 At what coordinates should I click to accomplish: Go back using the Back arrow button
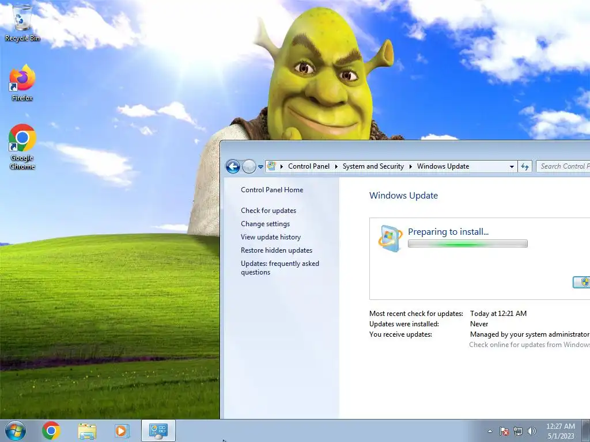pyautogui.click(x=233, y=166)
